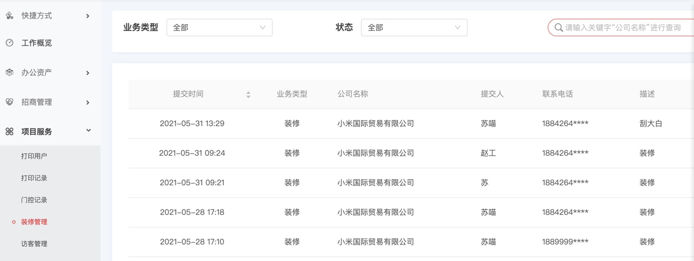
Task: Open 访客管理 menu item
Action: tap(34, 244)
